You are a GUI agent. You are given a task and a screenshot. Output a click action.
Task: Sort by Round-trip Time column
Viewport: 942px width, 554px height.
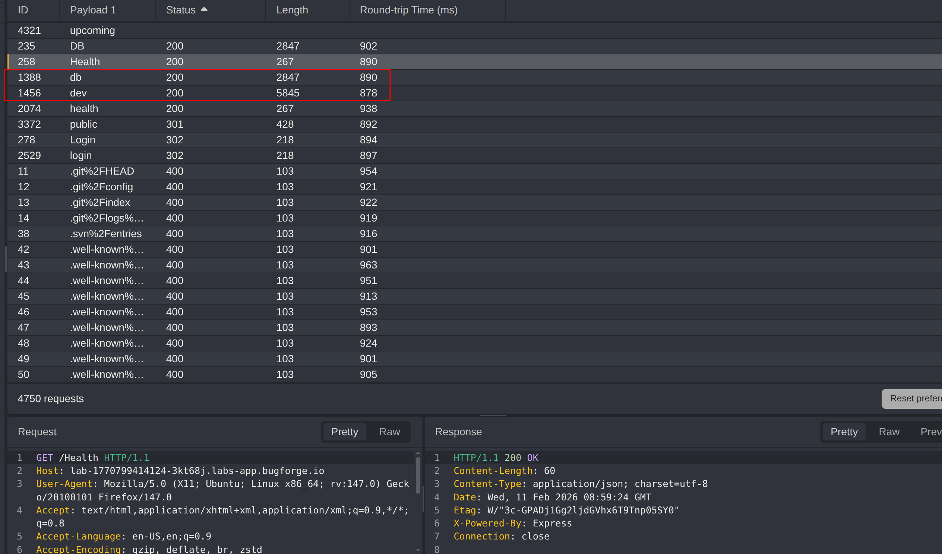point(408,10)
